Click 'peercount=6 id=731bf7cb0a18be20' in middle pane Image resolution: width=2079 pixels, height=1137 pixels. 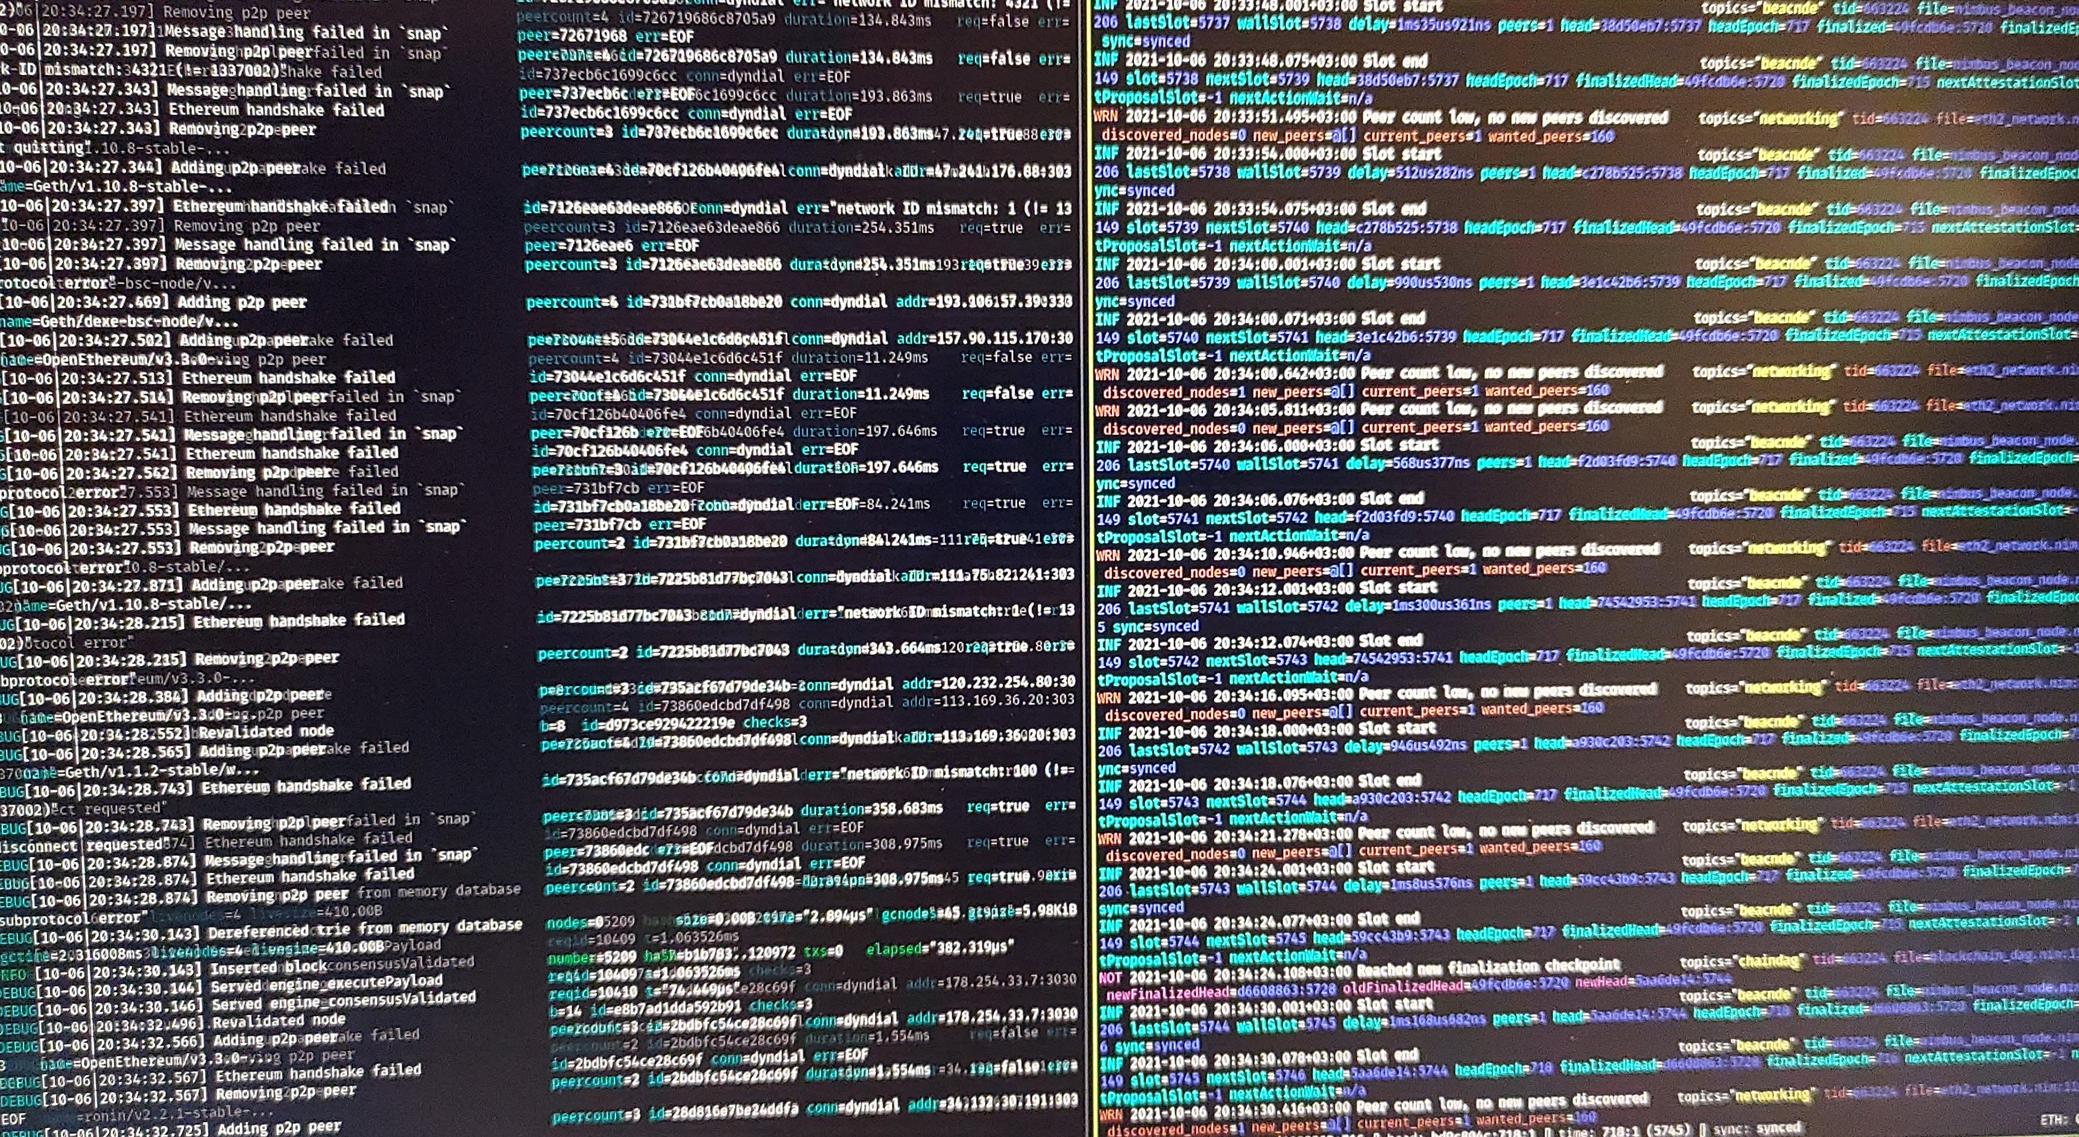(x=654, y=302)
